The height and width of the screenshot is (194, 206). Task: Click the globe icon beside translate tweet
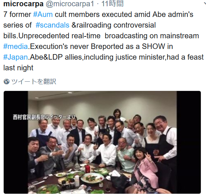6,82
